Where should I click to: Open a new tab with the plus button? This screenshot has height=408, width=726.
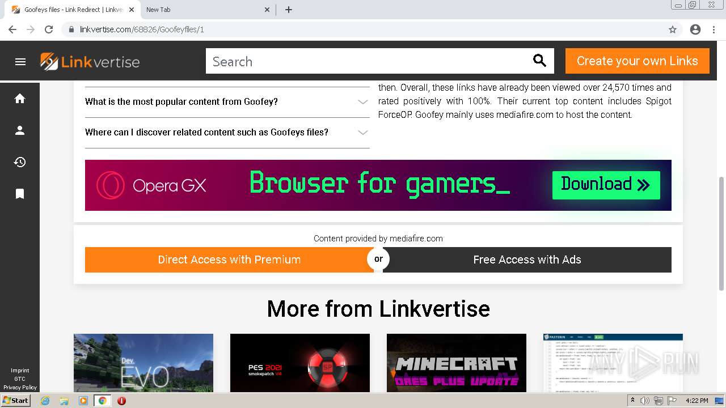(289, 10)
